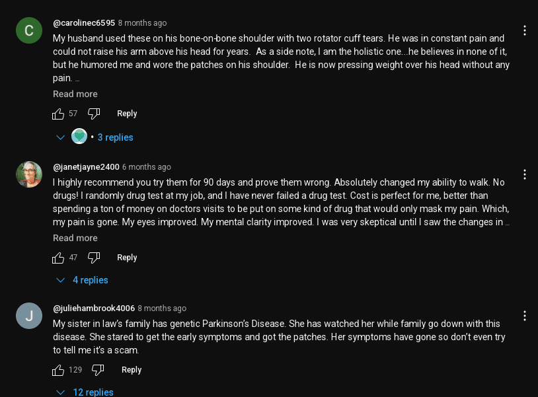Screen dimensions: 538x397
Task: Reply to @janetjayne2400's comment
Action: click(x=127, y=258)
